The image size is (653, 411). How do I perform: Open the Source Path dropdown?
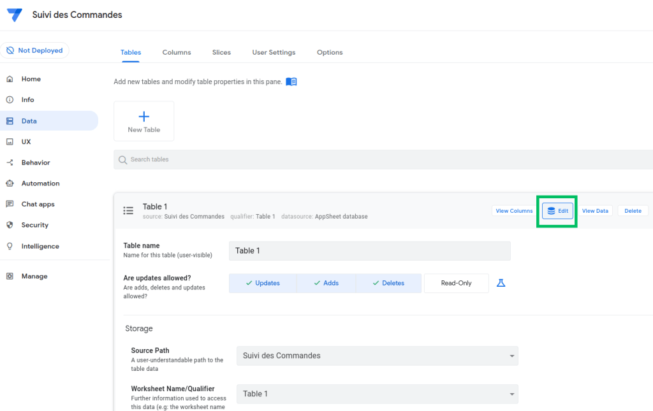(x=378, y=356)
